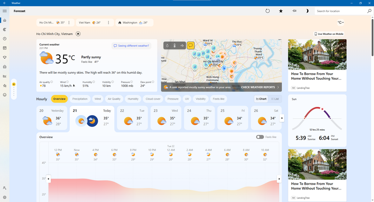The height and width of the screenshot is (202, 374).
Task: Open account profile icon in sidebar
Action: [x=5, y=188]
